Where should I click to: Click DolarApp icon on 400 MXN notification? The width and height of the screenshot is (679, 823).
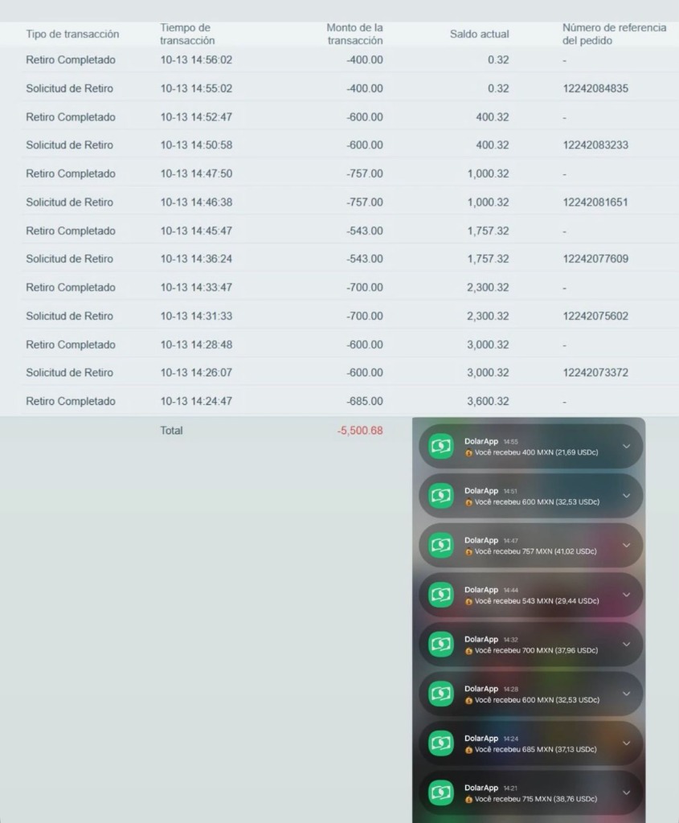[x=441, y=447]
